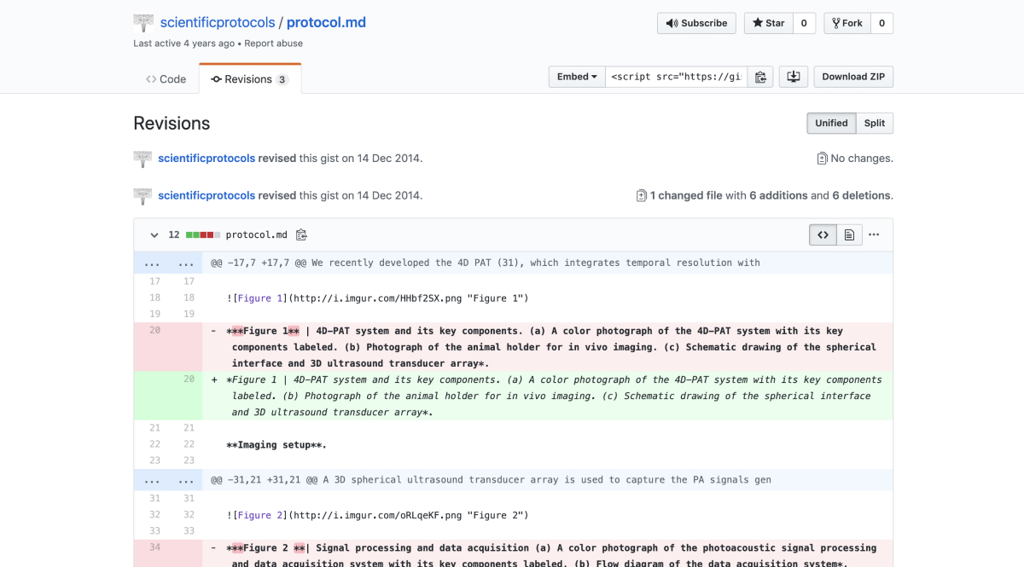Click scientificprotocols avatar in page header

[143, 23]
